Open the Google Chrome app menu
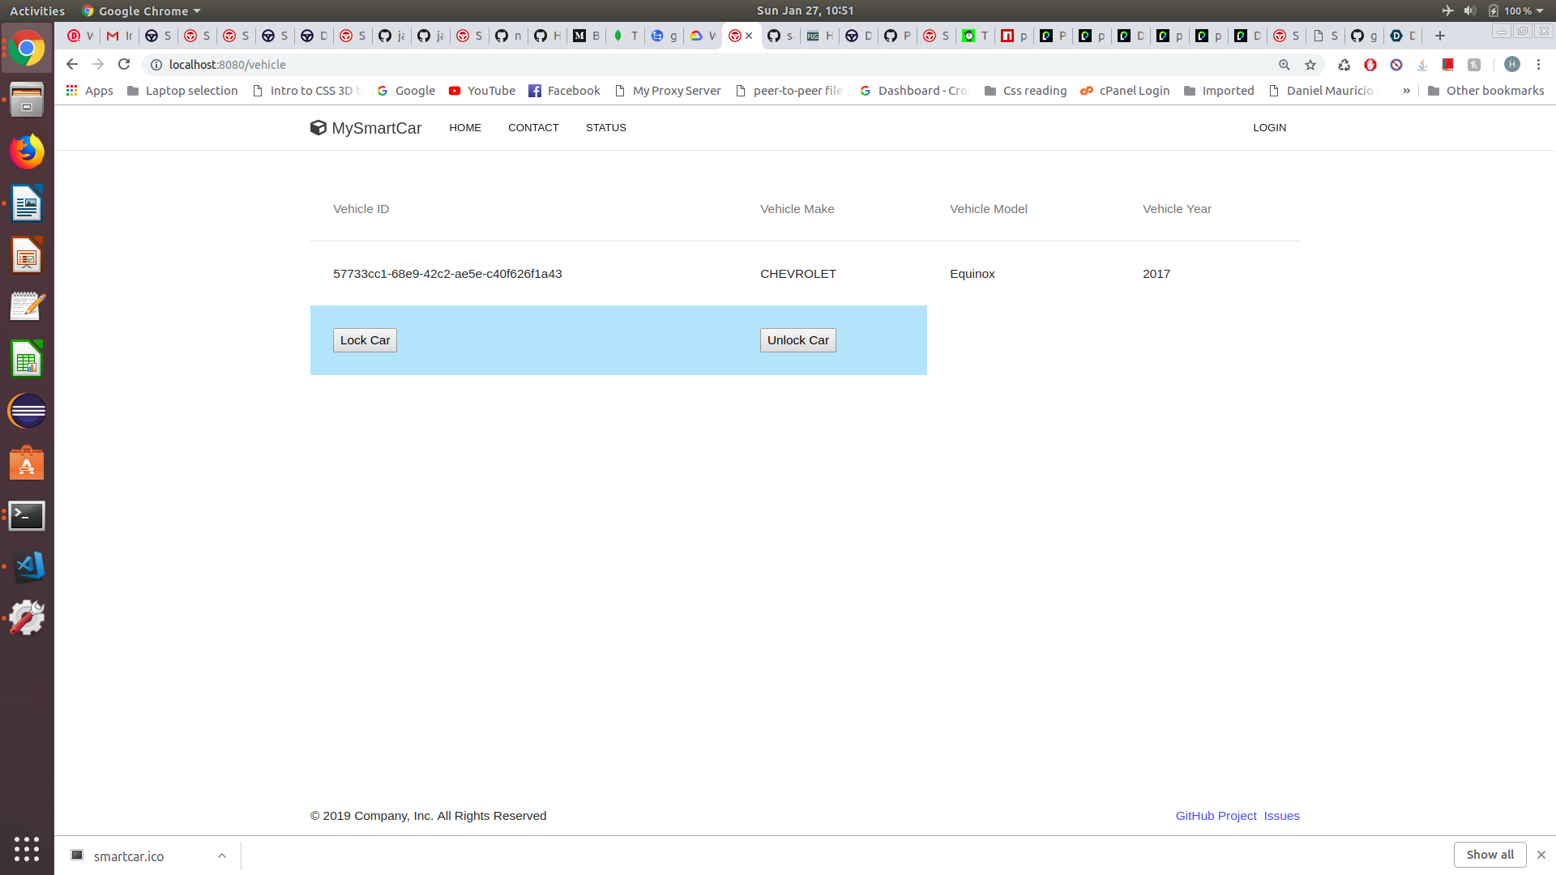The width and height of the screenshot is (1556, 875). [141, 11]
